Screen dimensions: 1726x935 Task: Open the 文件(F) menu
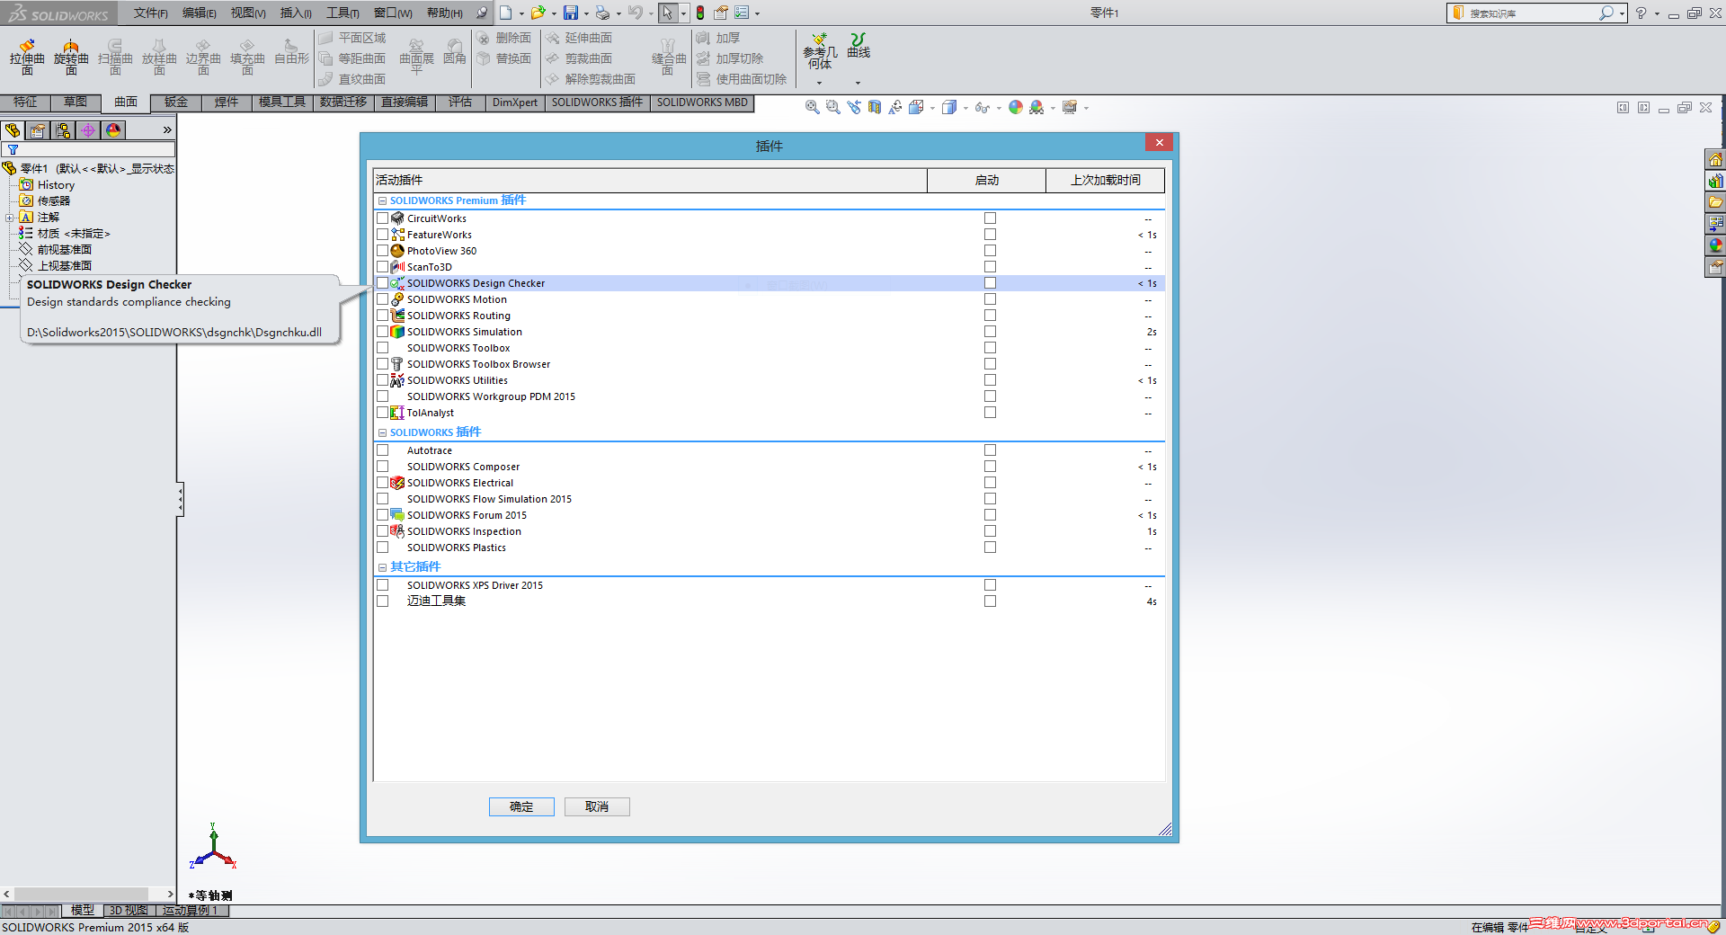(151, 13)
